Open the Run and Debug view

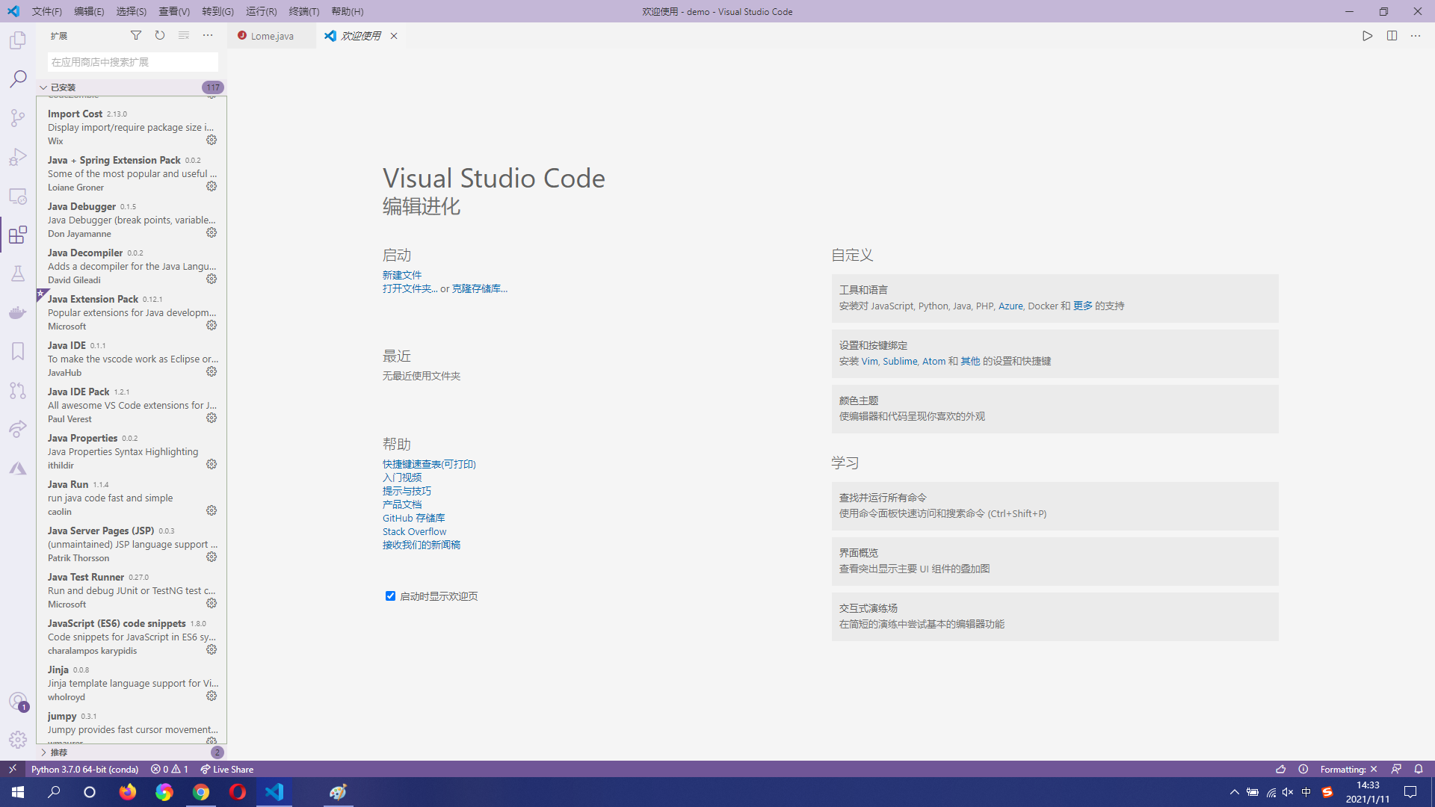click(18, 157)
